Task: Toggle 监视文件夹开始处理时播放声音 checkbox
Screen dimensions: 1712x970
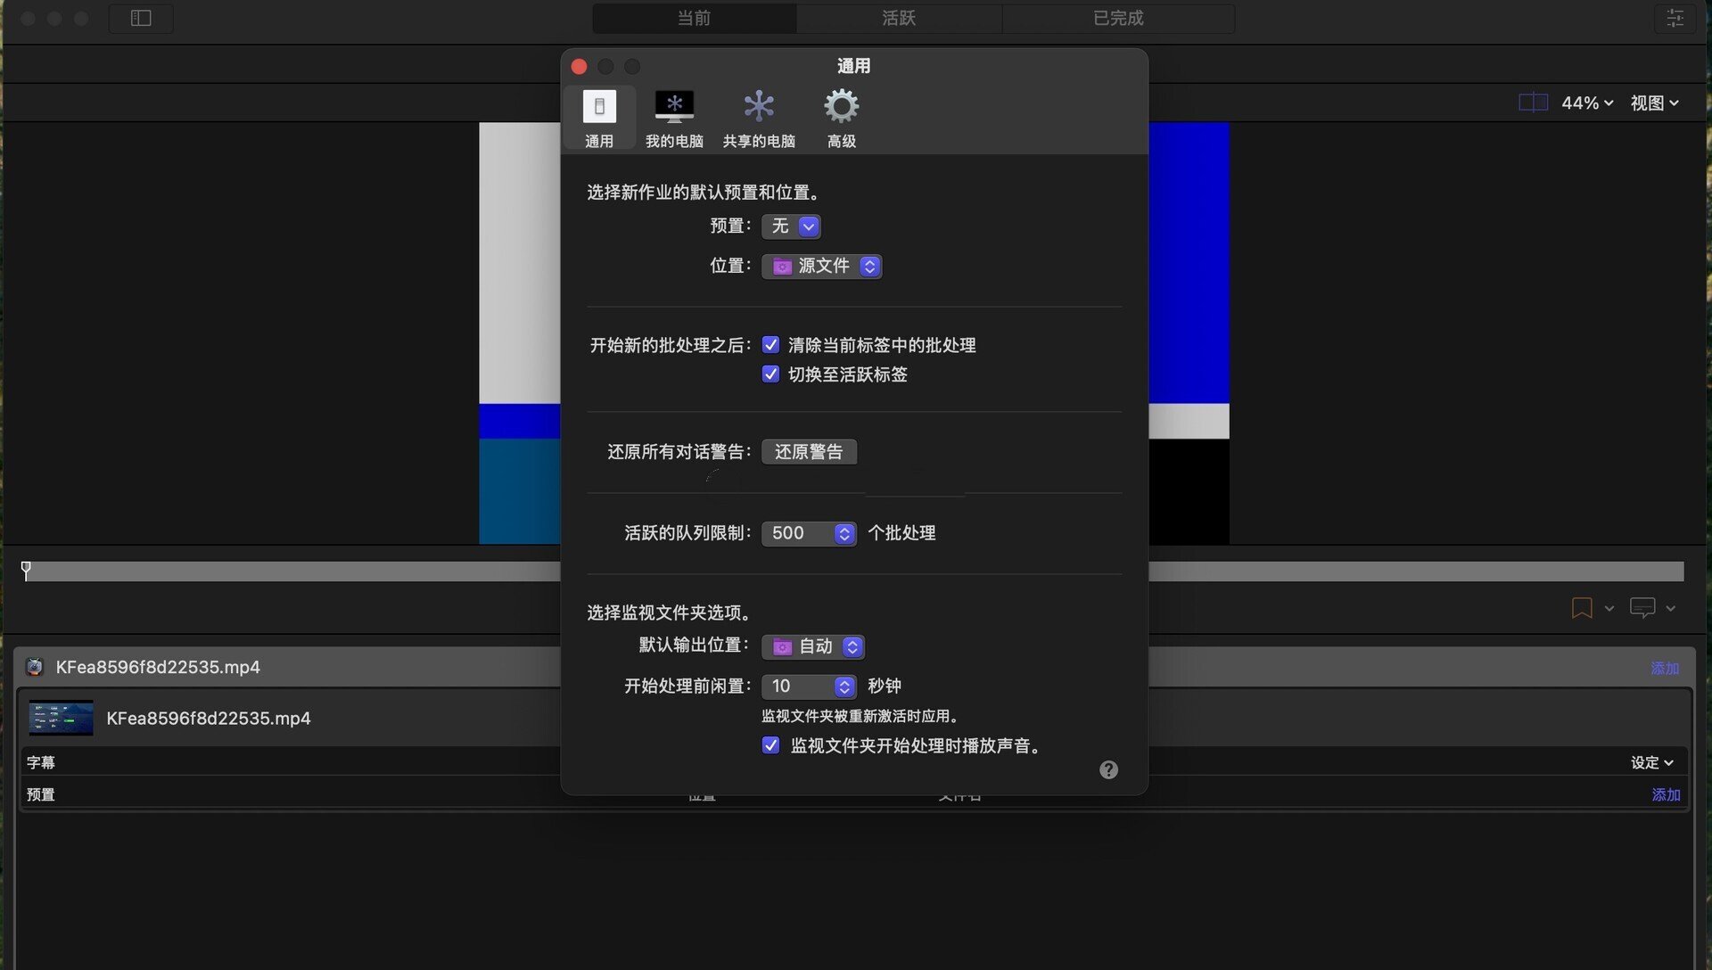Action: click(x=770, y=745)
